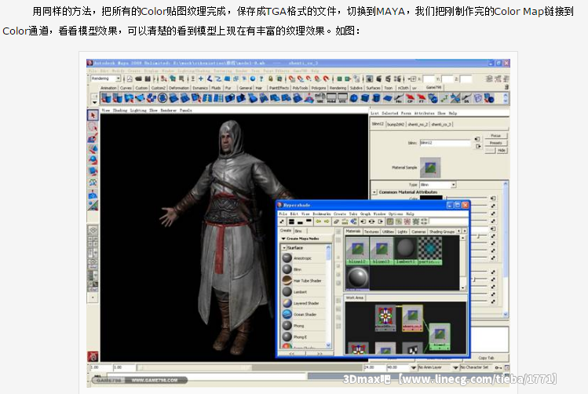Click the Copy Tab button

pyautogui.click(x=486, y=358)
